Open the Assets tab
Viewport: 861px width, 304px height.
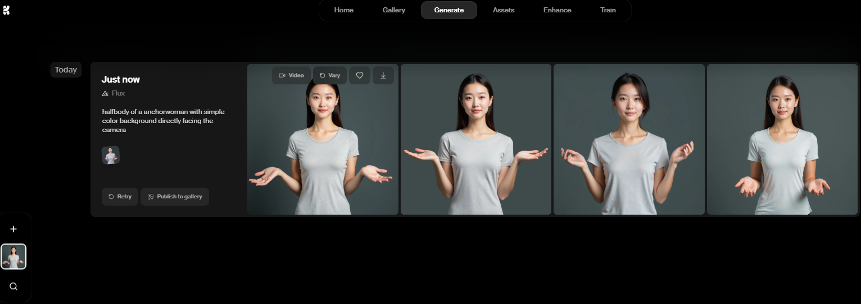(503, 10)
